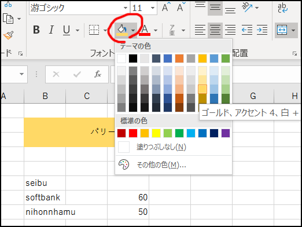Pick standard dark navy swatch
Screen dimensions: 302x227
(214, 133)
